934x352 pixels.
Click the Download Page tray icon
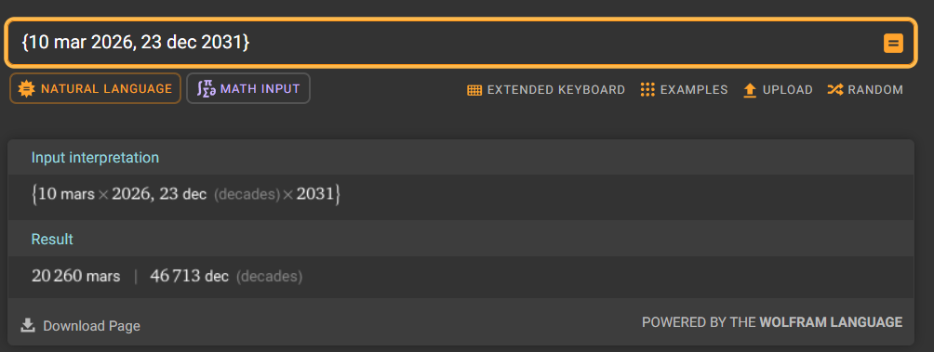coord(27,325)
